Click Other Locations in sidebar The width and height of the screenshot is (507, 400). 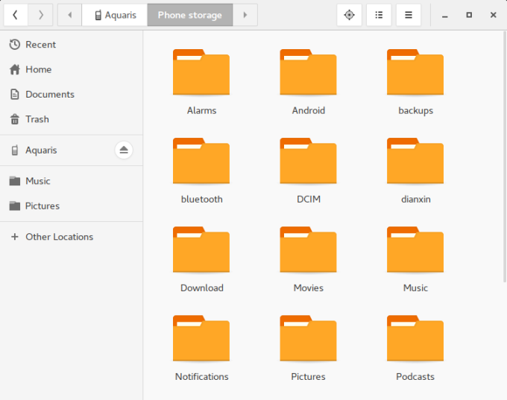click(59, 237)
